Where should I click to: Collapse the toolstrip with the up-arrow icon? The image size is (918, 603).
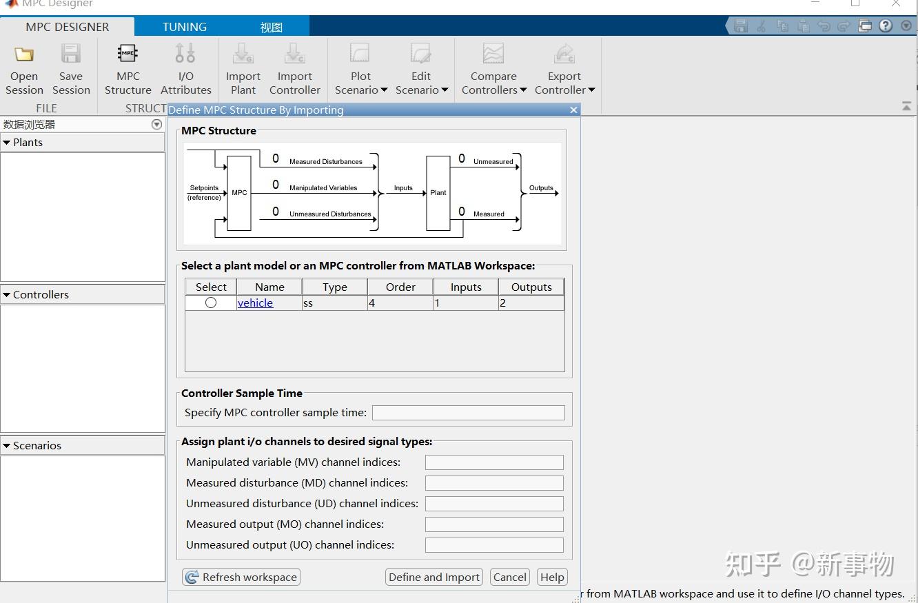(906, 106)
